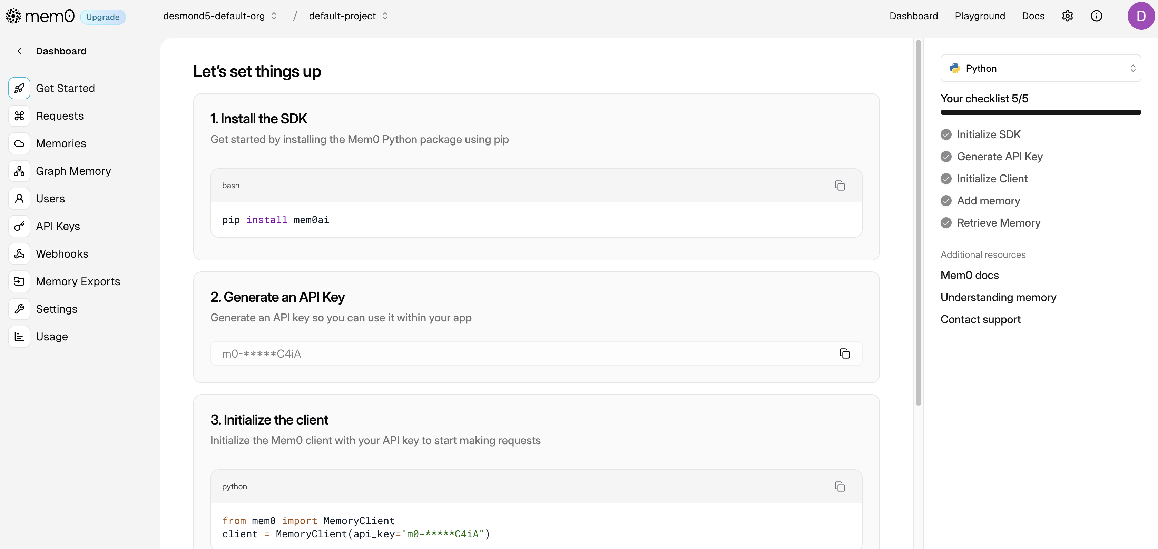This screenshot has width=1158, height=549.
Task: Select Get Started in the sidebar
Action: 65,88
